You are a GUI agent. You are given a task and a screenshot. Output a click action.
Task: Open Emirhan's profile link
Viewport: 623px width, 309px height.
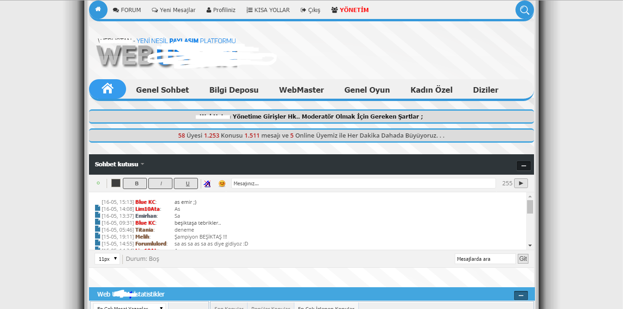[146, 216]
